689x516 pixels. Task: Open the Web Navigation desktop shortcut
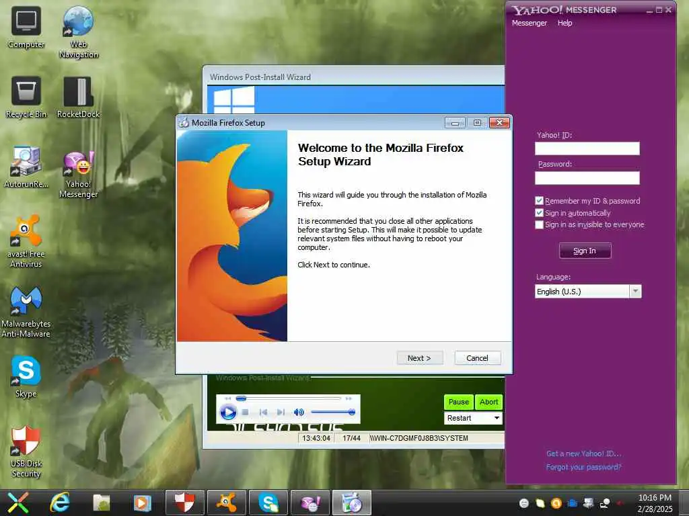pos(78,32)
